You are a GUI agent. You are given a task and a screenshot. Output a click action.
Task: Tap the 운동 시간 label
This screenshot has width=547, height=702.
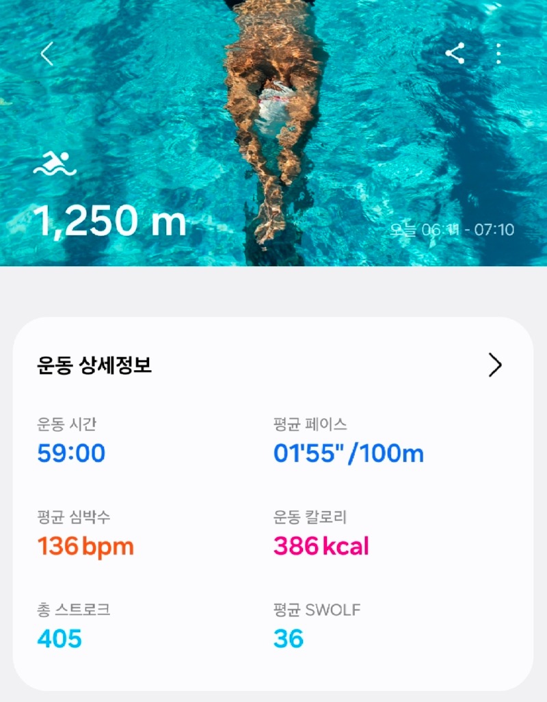coord(67,424)
